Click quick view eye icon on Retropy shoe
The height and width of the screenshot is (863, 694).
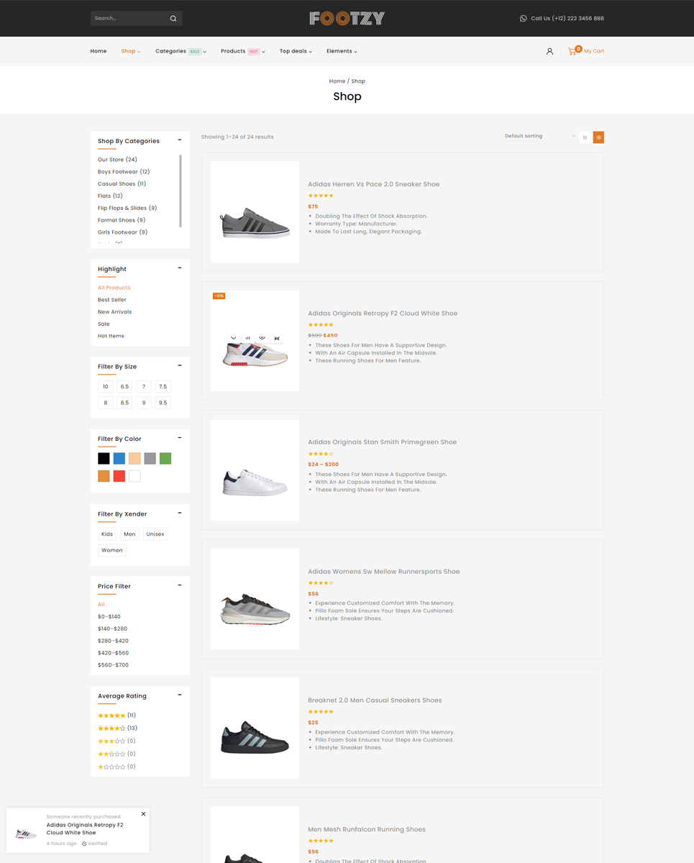(x=262, y=337)
